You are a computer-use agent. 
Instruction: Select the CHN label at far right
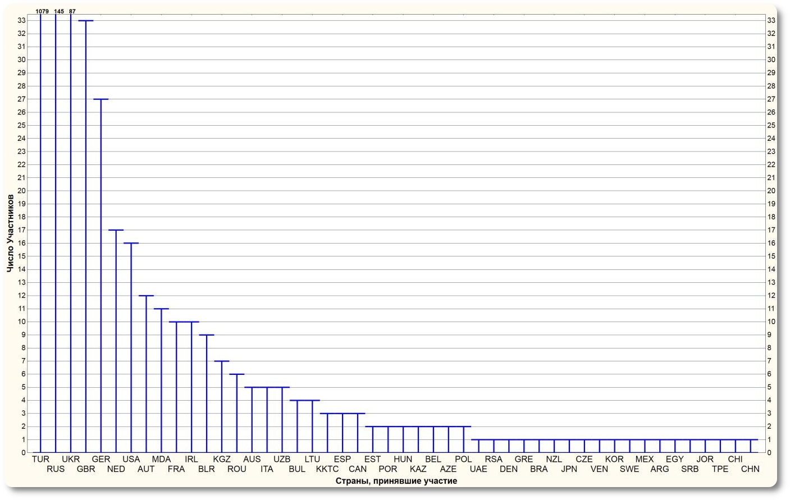(x=750, y=469)
